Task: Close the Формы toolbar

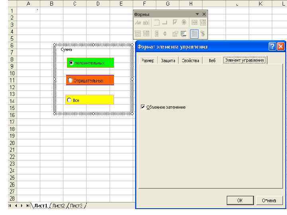Action: [x=204, y=14]
